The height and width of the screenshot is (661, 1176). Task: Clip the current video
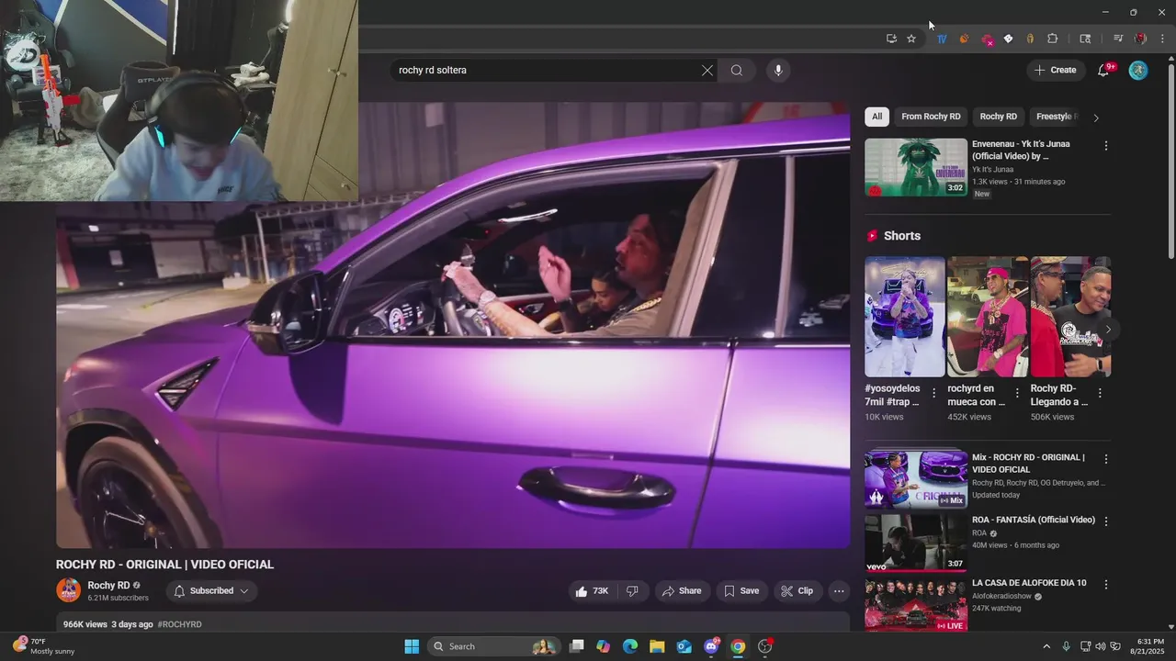tap(797, 591)
